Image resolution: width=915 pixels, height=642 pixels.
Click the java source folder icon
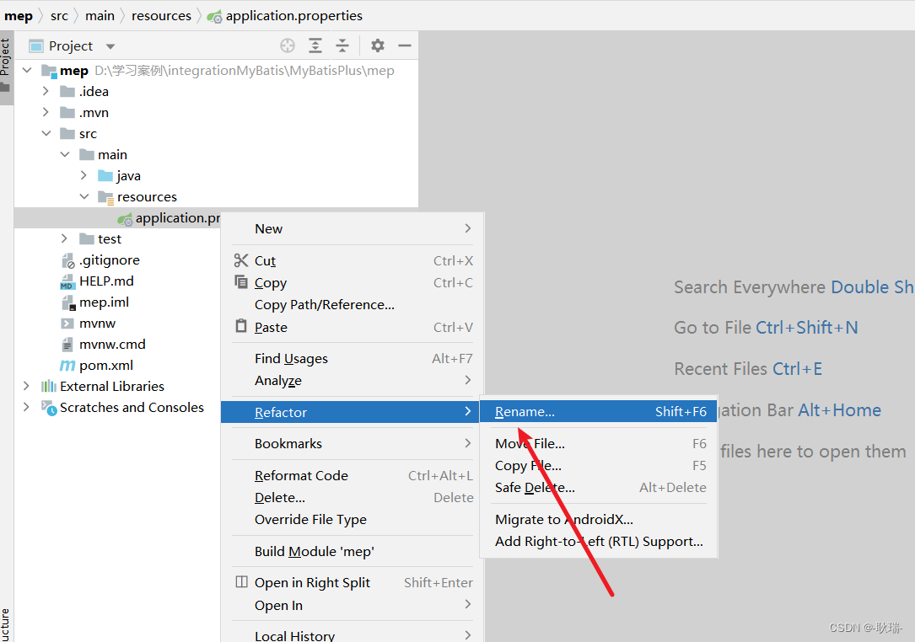[105, 175]
